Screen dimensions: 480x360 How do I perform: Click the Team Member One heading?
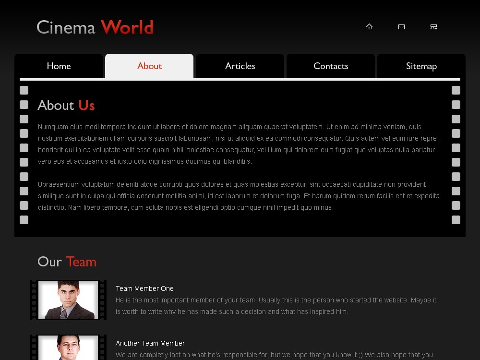click(x=144, y=288)
